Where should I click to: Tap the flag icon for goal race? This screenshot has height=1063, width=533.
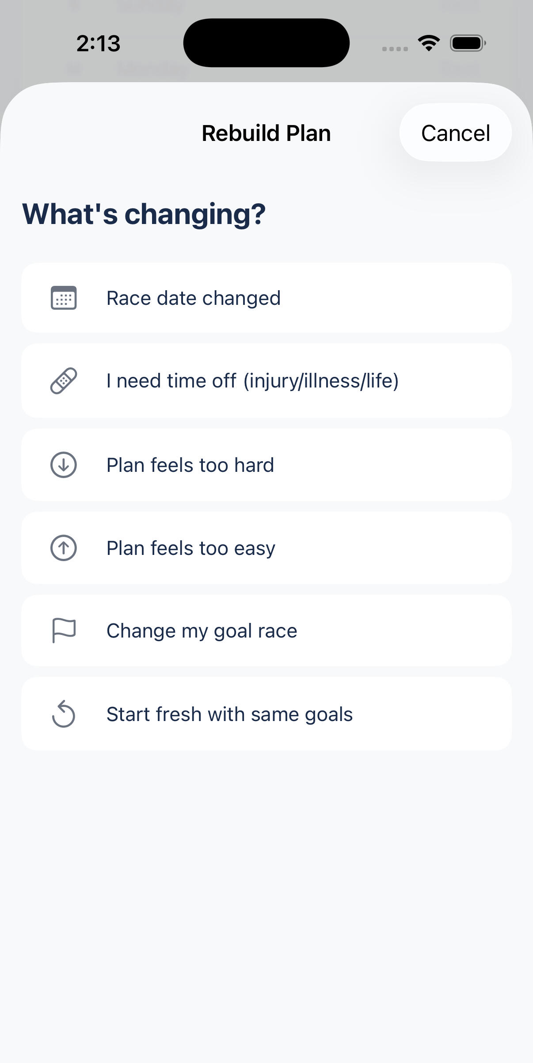pyautogui.click(x=64, y=630)
